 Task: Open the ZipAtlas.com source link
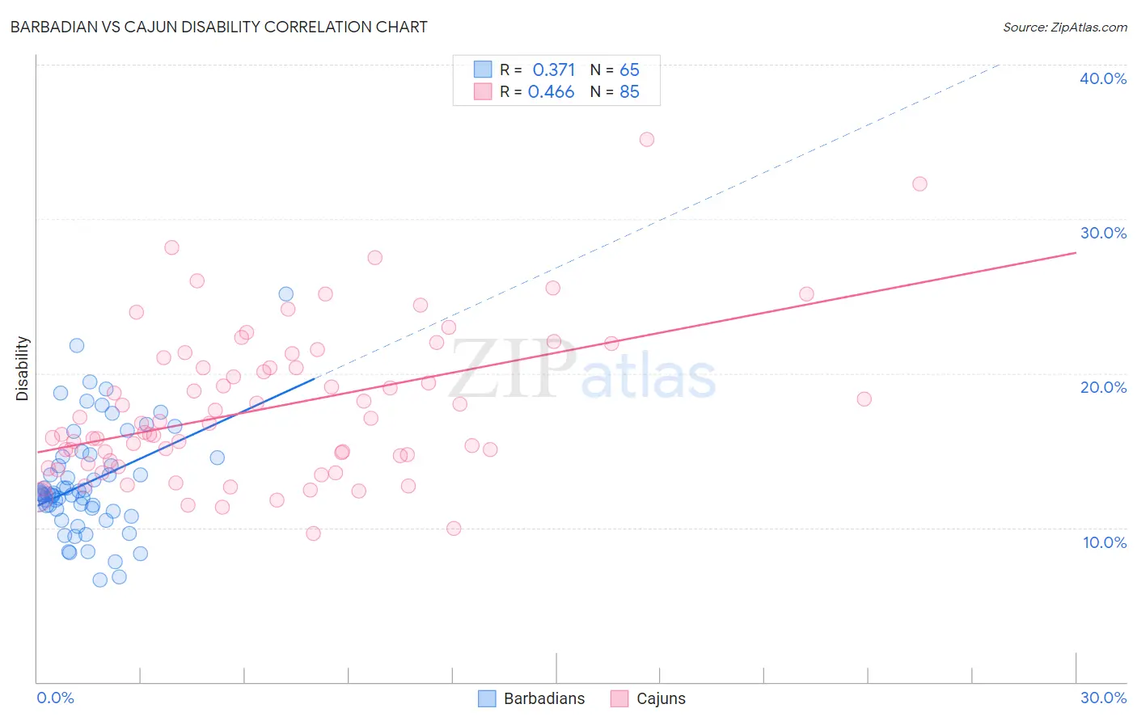pos(1065,27)
